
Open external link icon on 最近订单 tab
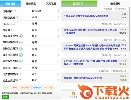(x=85, y=4)
